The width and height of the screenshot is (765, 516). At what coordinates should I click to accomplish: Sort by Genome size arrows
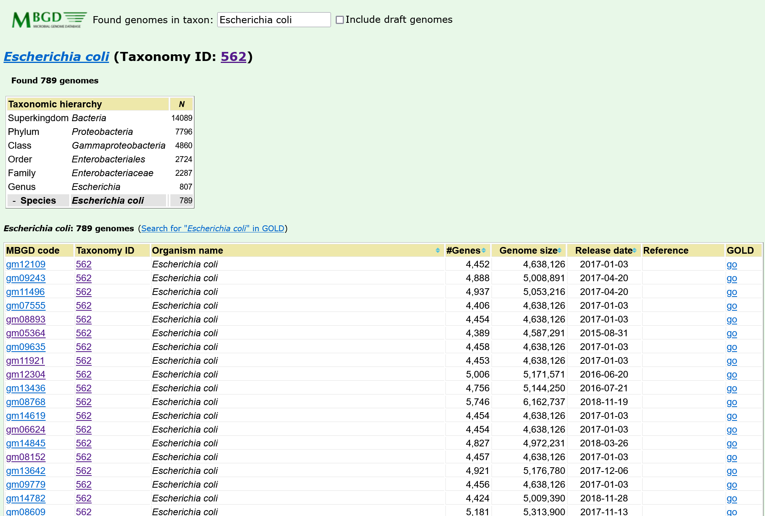559,251
